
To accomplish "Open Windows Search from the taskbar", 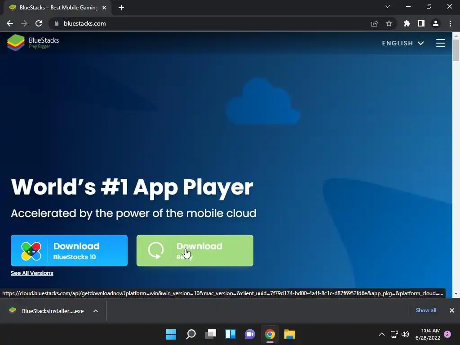I will [x=190, y=334].
